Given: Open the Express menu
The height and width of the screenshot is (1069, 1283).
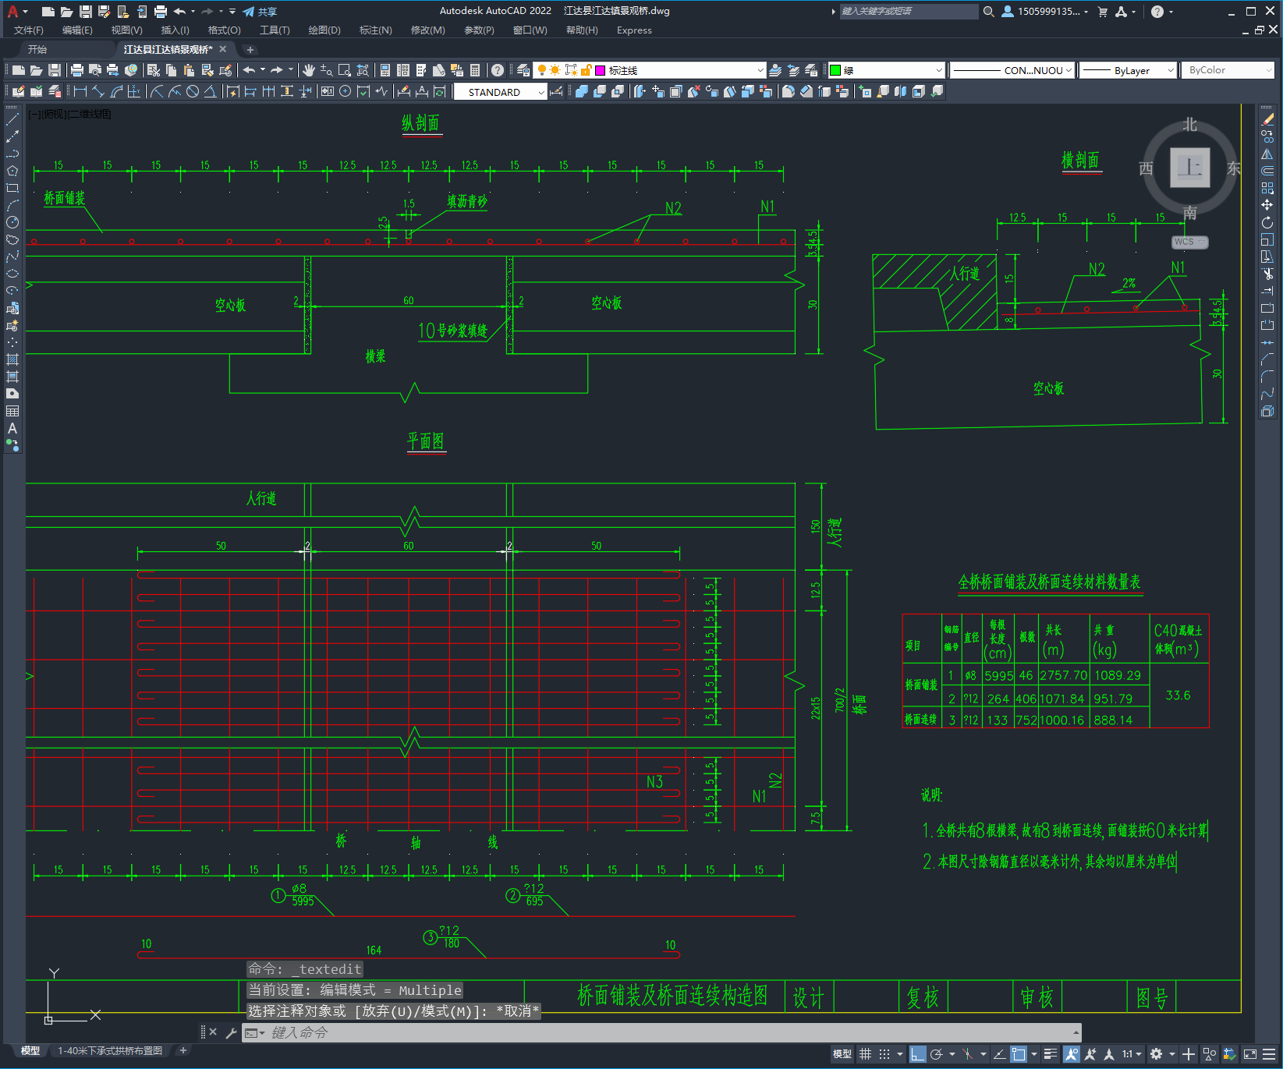Looking at the screenshot, I should [634, 30].
